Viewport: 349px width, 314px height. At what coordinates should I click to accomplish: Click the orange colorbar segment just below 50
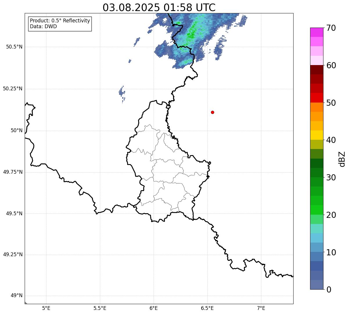coord(317,107)
